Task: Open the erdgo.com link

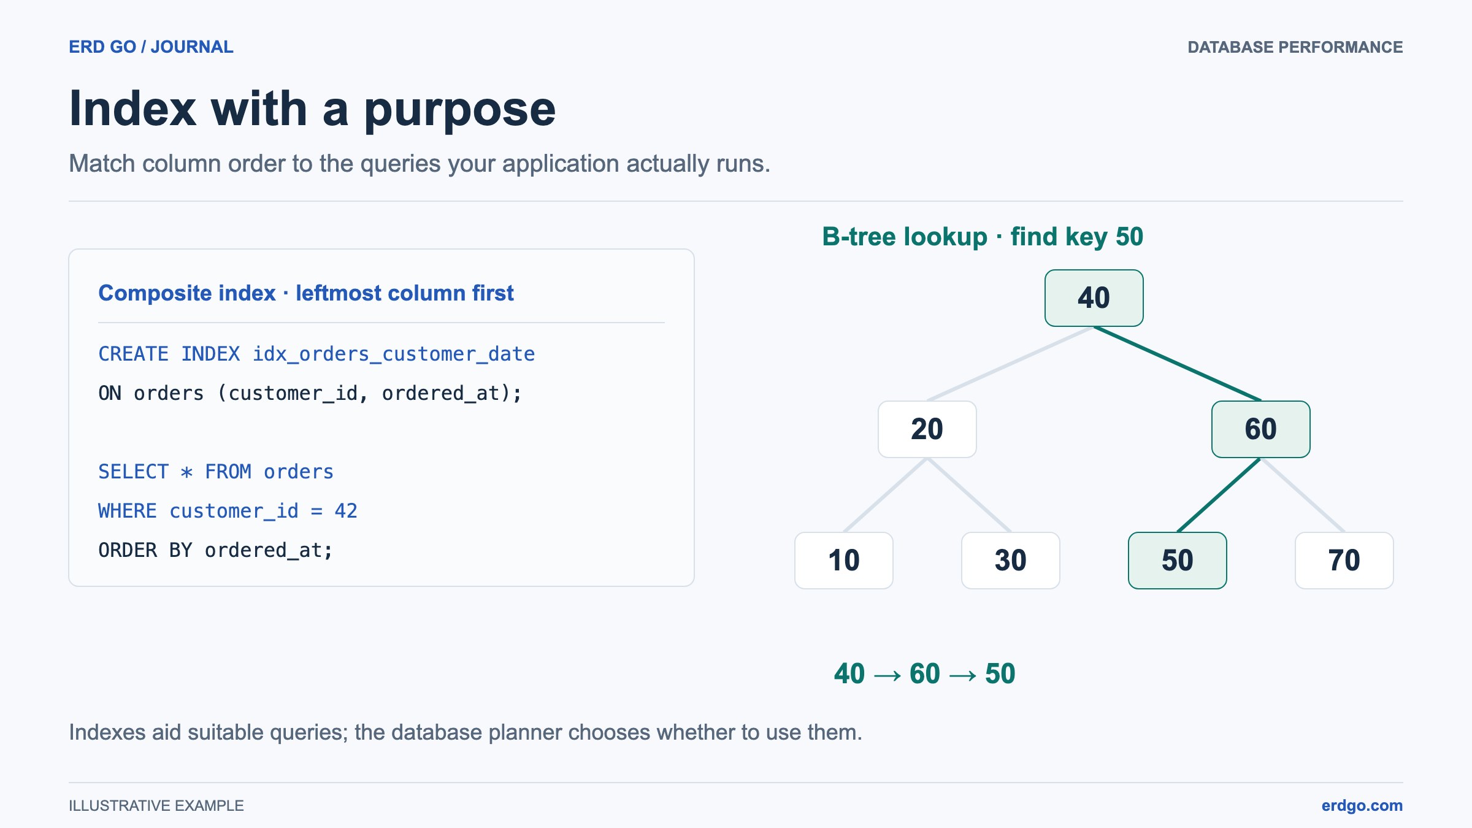Action: pos(1362,805)
